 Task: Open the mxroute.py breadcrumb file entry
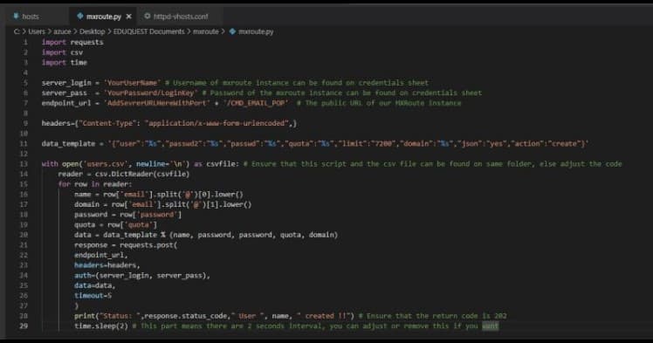pos(256,31)
